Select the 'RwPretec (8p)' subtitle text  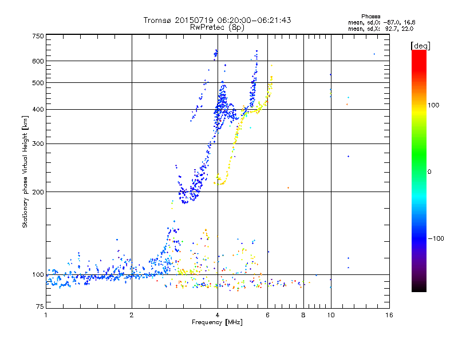point(217,27)
